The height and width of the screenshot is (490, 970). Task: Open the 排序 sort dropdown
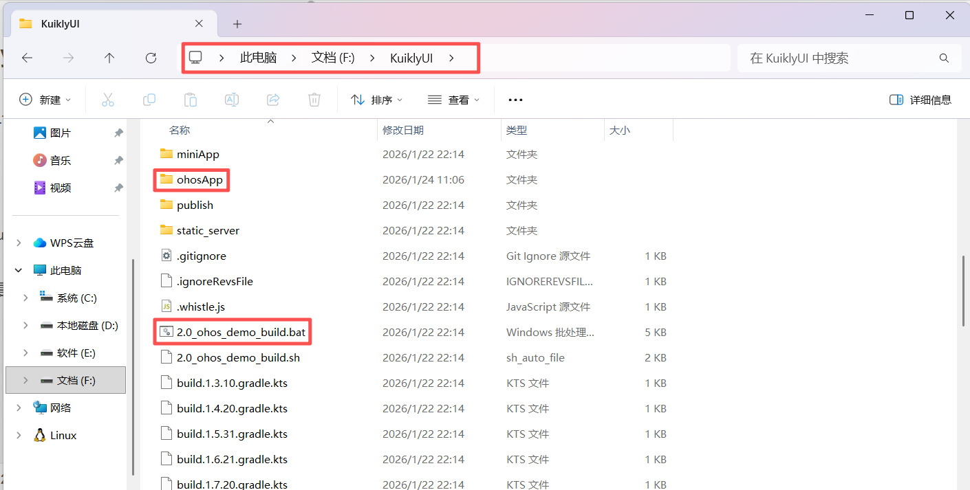point(376,100)
